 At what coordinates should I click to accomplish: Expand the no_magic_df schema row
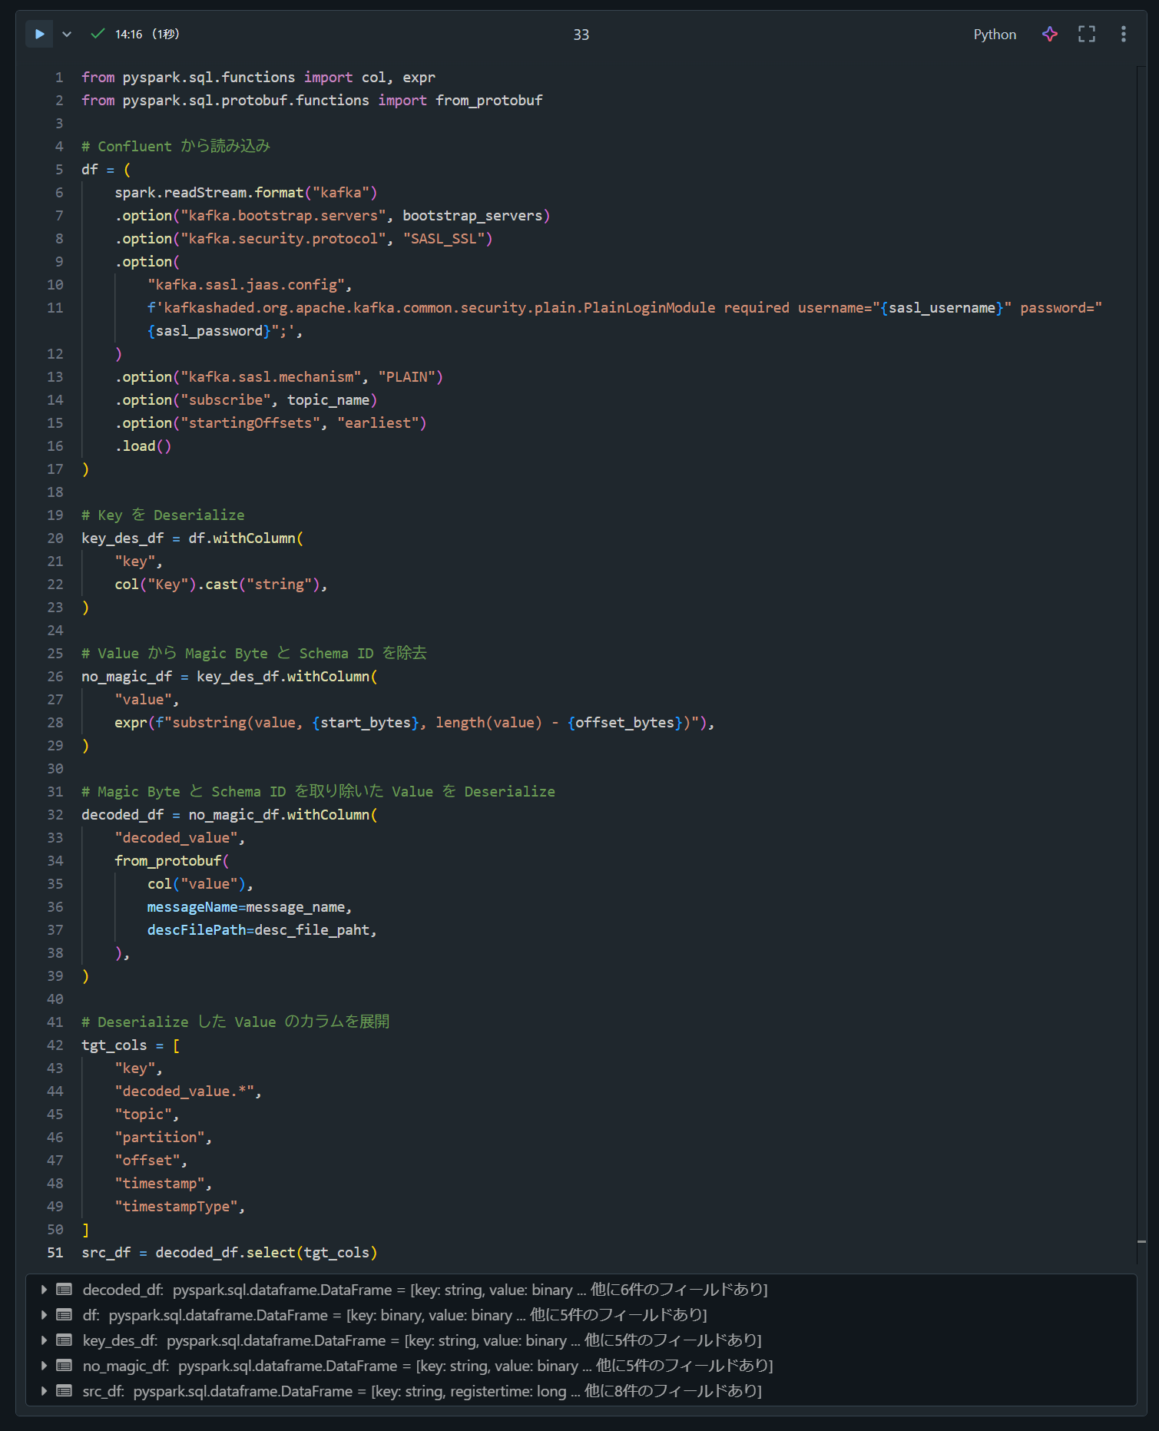[44, 1365]
